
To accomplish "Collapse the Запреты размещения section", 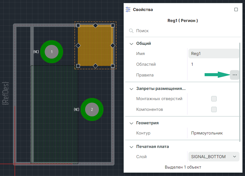I will (x=131, y=89).
